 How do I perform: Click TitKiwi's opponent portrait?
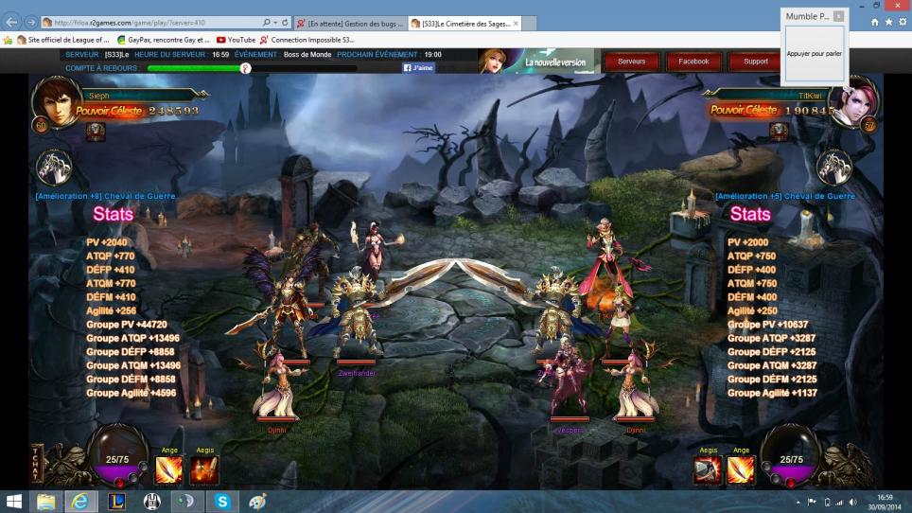pos(851,102)
